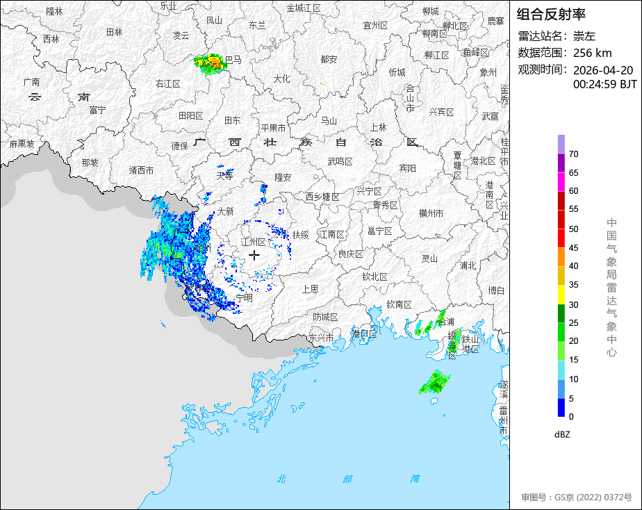Viewport: 642px width, 510px height.
Task: Click the 马山 county label
Action: 329,121
